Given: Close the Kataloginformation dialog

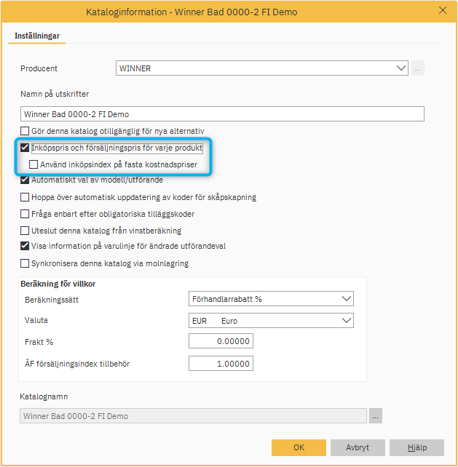Looking at the screenshot, I should coord(443,11).
